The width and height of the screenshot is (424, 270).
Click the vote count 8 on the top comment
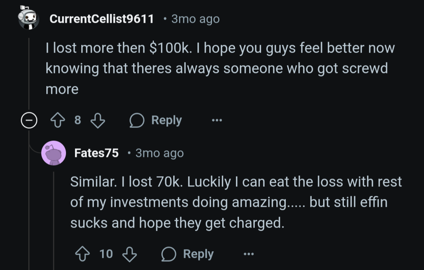click(x=78, y=120)
